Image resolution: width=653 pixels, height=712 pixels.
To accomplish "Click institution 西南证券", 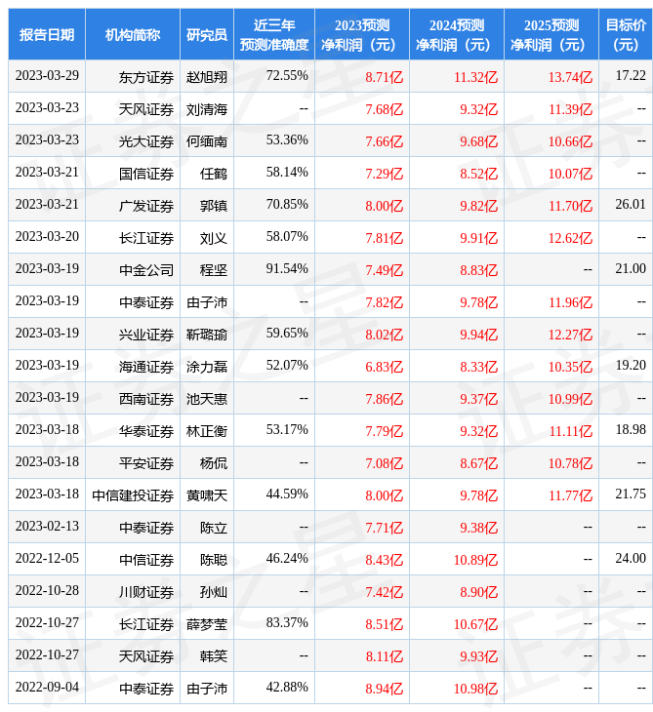I will (x=145, y=399).
